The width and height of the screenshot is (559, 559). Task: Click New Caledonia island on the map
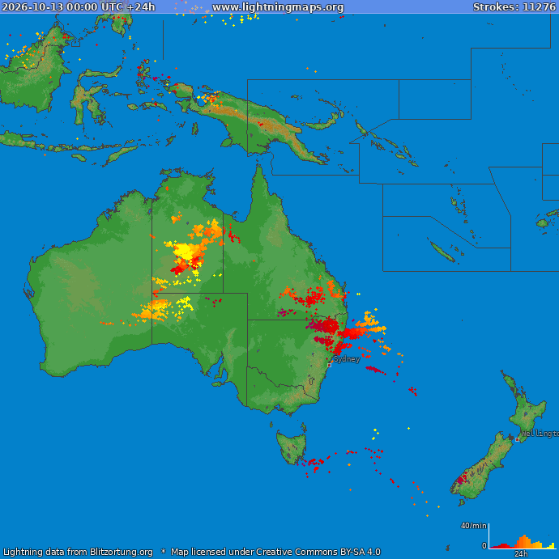click(442, 252)
